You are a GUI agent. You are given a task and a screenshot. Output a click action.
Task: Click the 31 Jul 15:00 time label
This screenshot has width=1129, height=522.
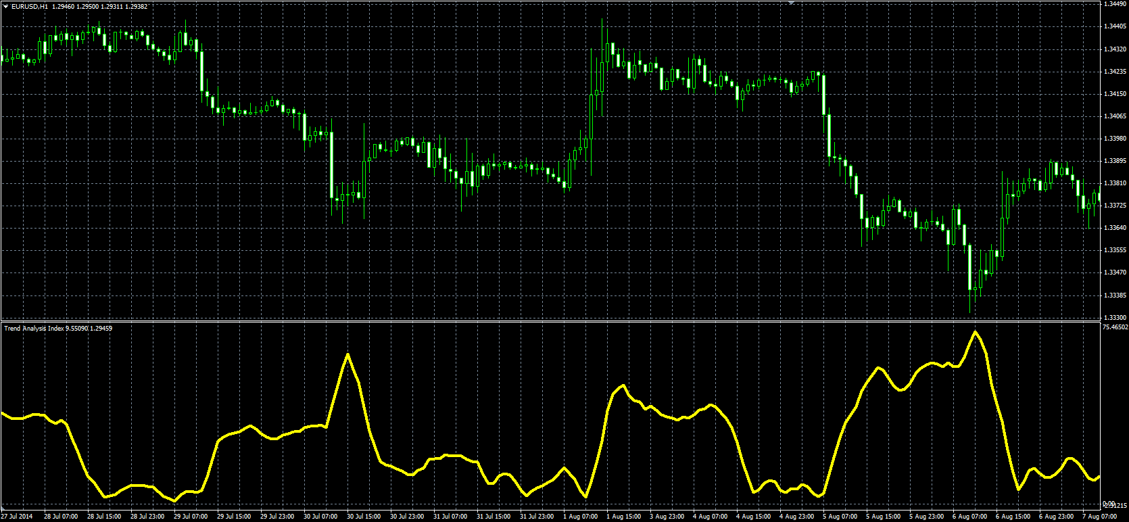click(x=493, y=517)
